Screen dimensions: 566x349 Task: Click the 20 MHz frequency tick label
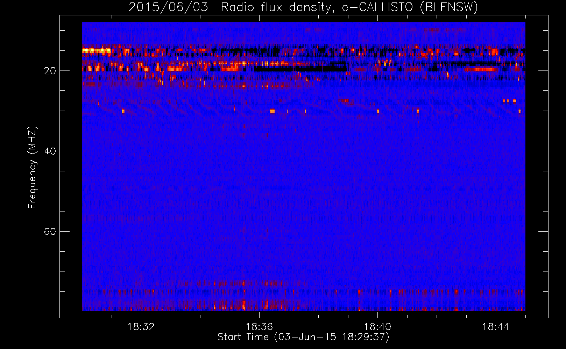point(50,71)
